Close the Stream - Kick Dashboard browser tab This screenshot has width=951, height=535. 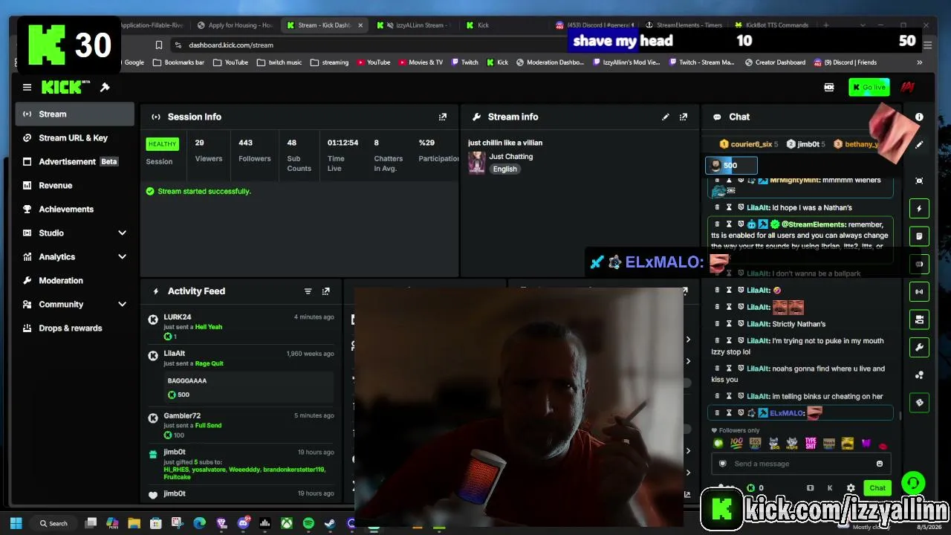tap(360, 25)
